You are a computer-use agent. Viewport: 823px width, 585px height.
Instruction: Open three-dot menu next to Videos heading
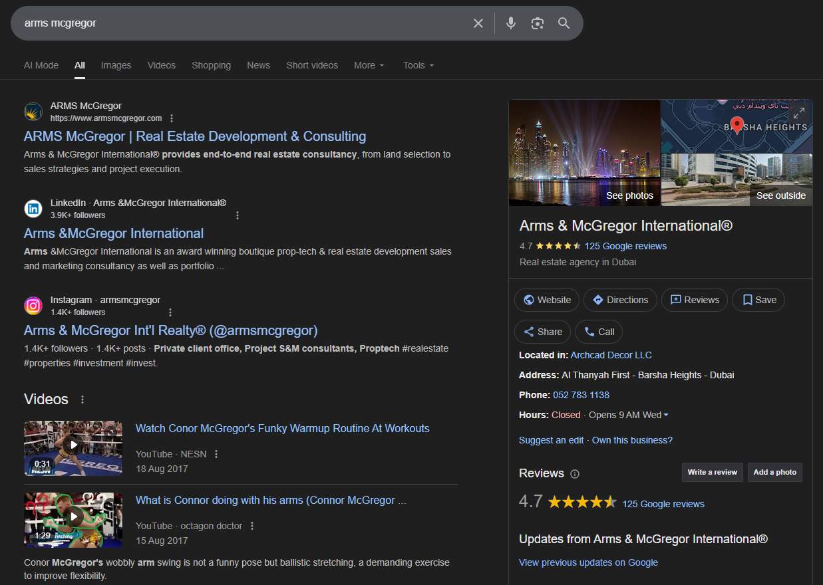pyautogui.click(x=82, y=400)
